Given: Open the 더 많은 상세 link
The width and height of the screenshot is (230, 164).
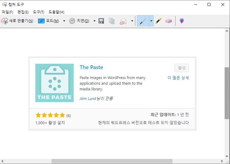Looking at the screenshot, I should [178, 78].
